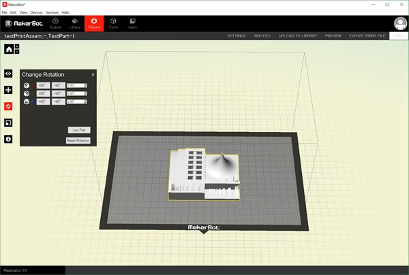
Task: Open the Help menu
Action: [65, 12]
